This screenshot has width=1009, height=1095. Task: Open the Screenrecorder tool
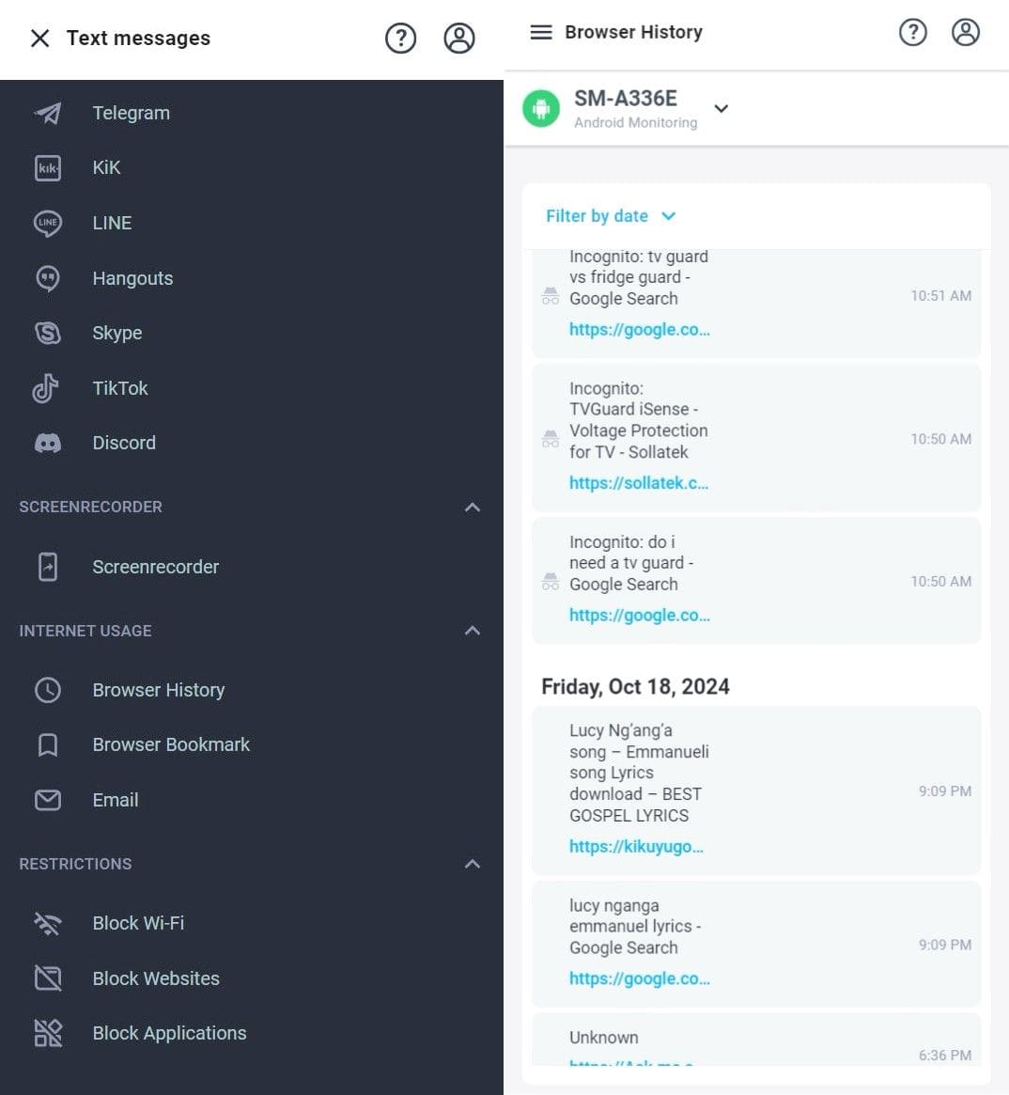(x=155, y=567)
